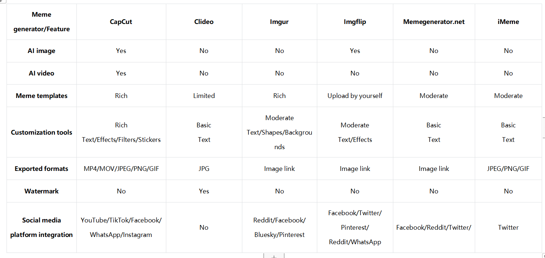Click the Exported formats row label
Viewport: 545px width, 258px height.
pos(41,169)
